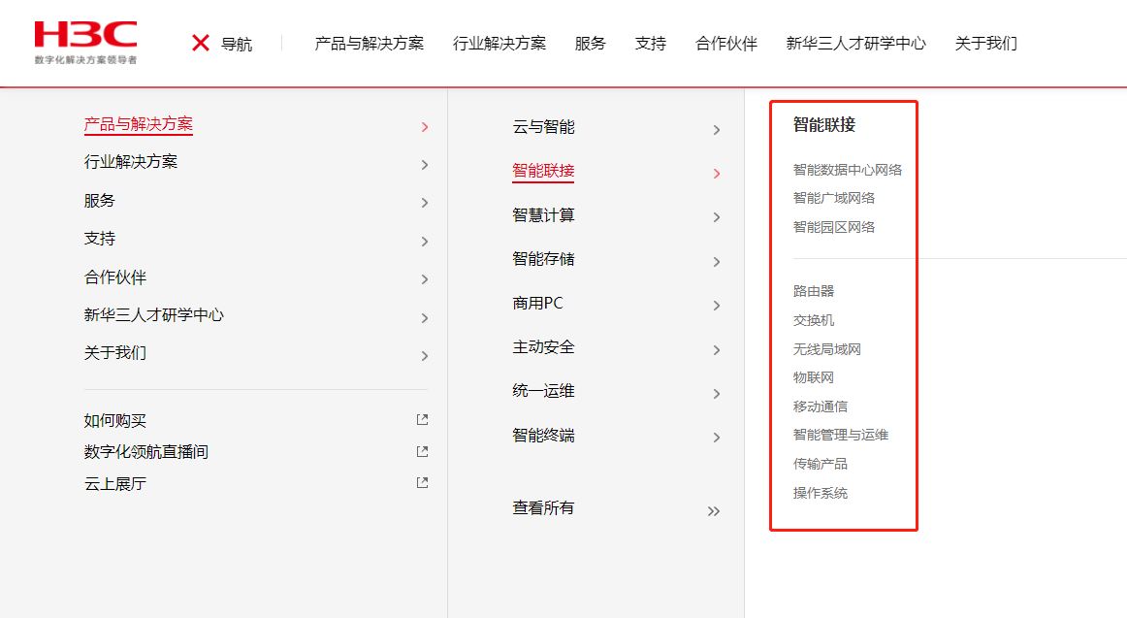1127x618 pixels.
Task: Expand chevron next to 合作伙伴 in left panel
Action: coord(425,279)
